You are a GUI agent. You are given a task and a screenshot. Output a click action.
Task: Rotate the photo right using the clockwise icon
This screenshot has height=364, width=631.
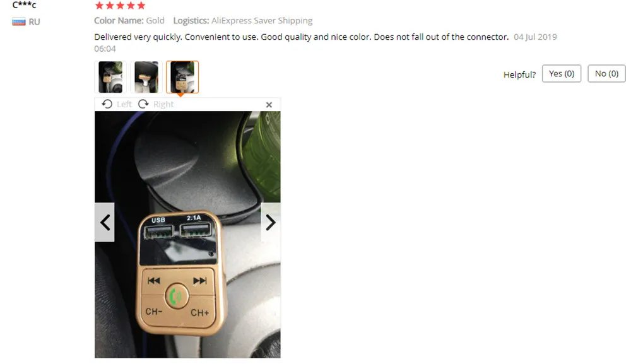click(143, 104)
